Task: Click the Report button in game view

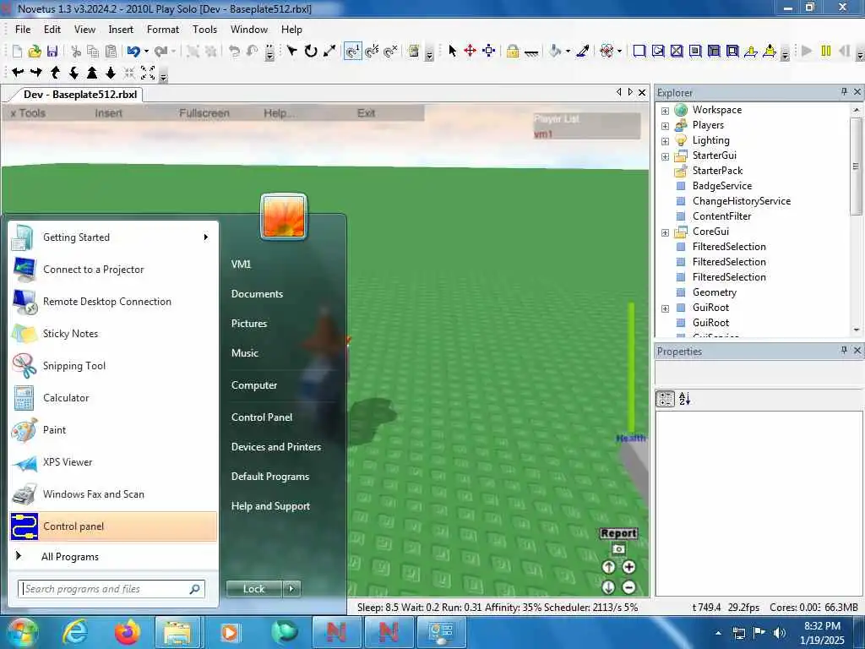Action: 618,533
